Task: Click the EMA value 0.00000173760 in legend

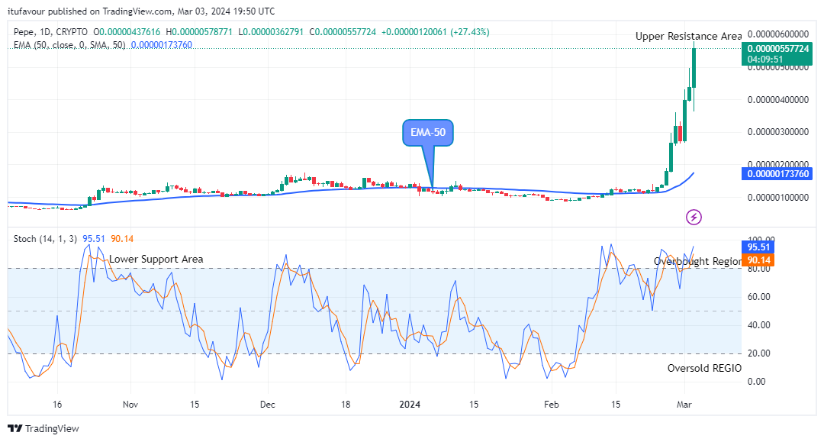Action: [161, 45]
